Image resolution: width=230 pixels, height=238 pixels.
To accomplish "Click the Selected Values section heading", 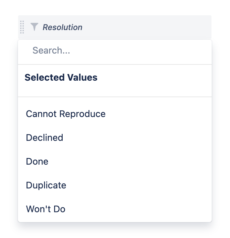I will (61, 77).
